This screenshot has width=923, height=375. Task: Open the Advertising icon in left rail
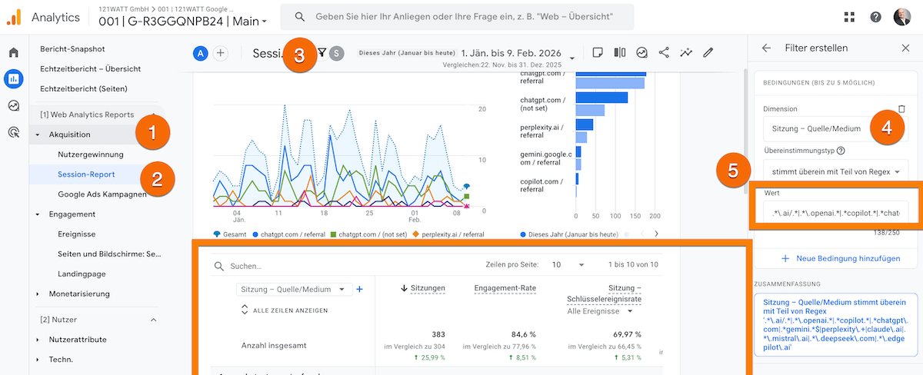tap(13, 132)
